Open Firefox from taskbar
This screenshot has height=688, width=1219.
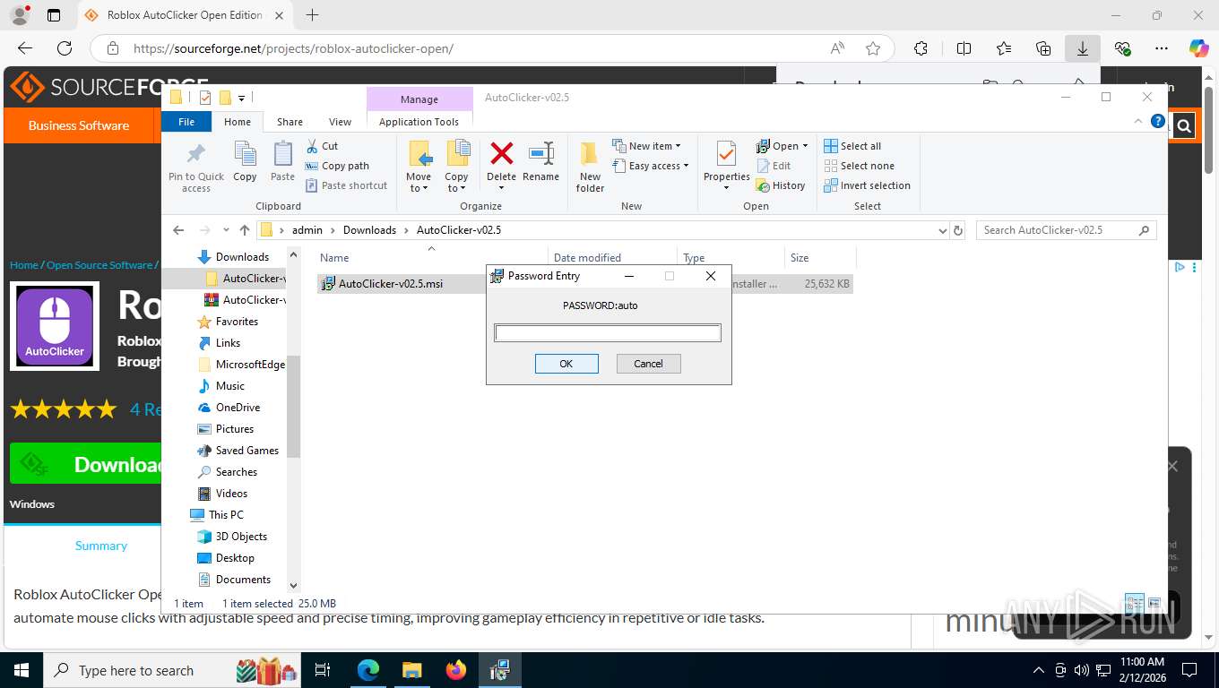pyautogui.click(x=456, y=670)
